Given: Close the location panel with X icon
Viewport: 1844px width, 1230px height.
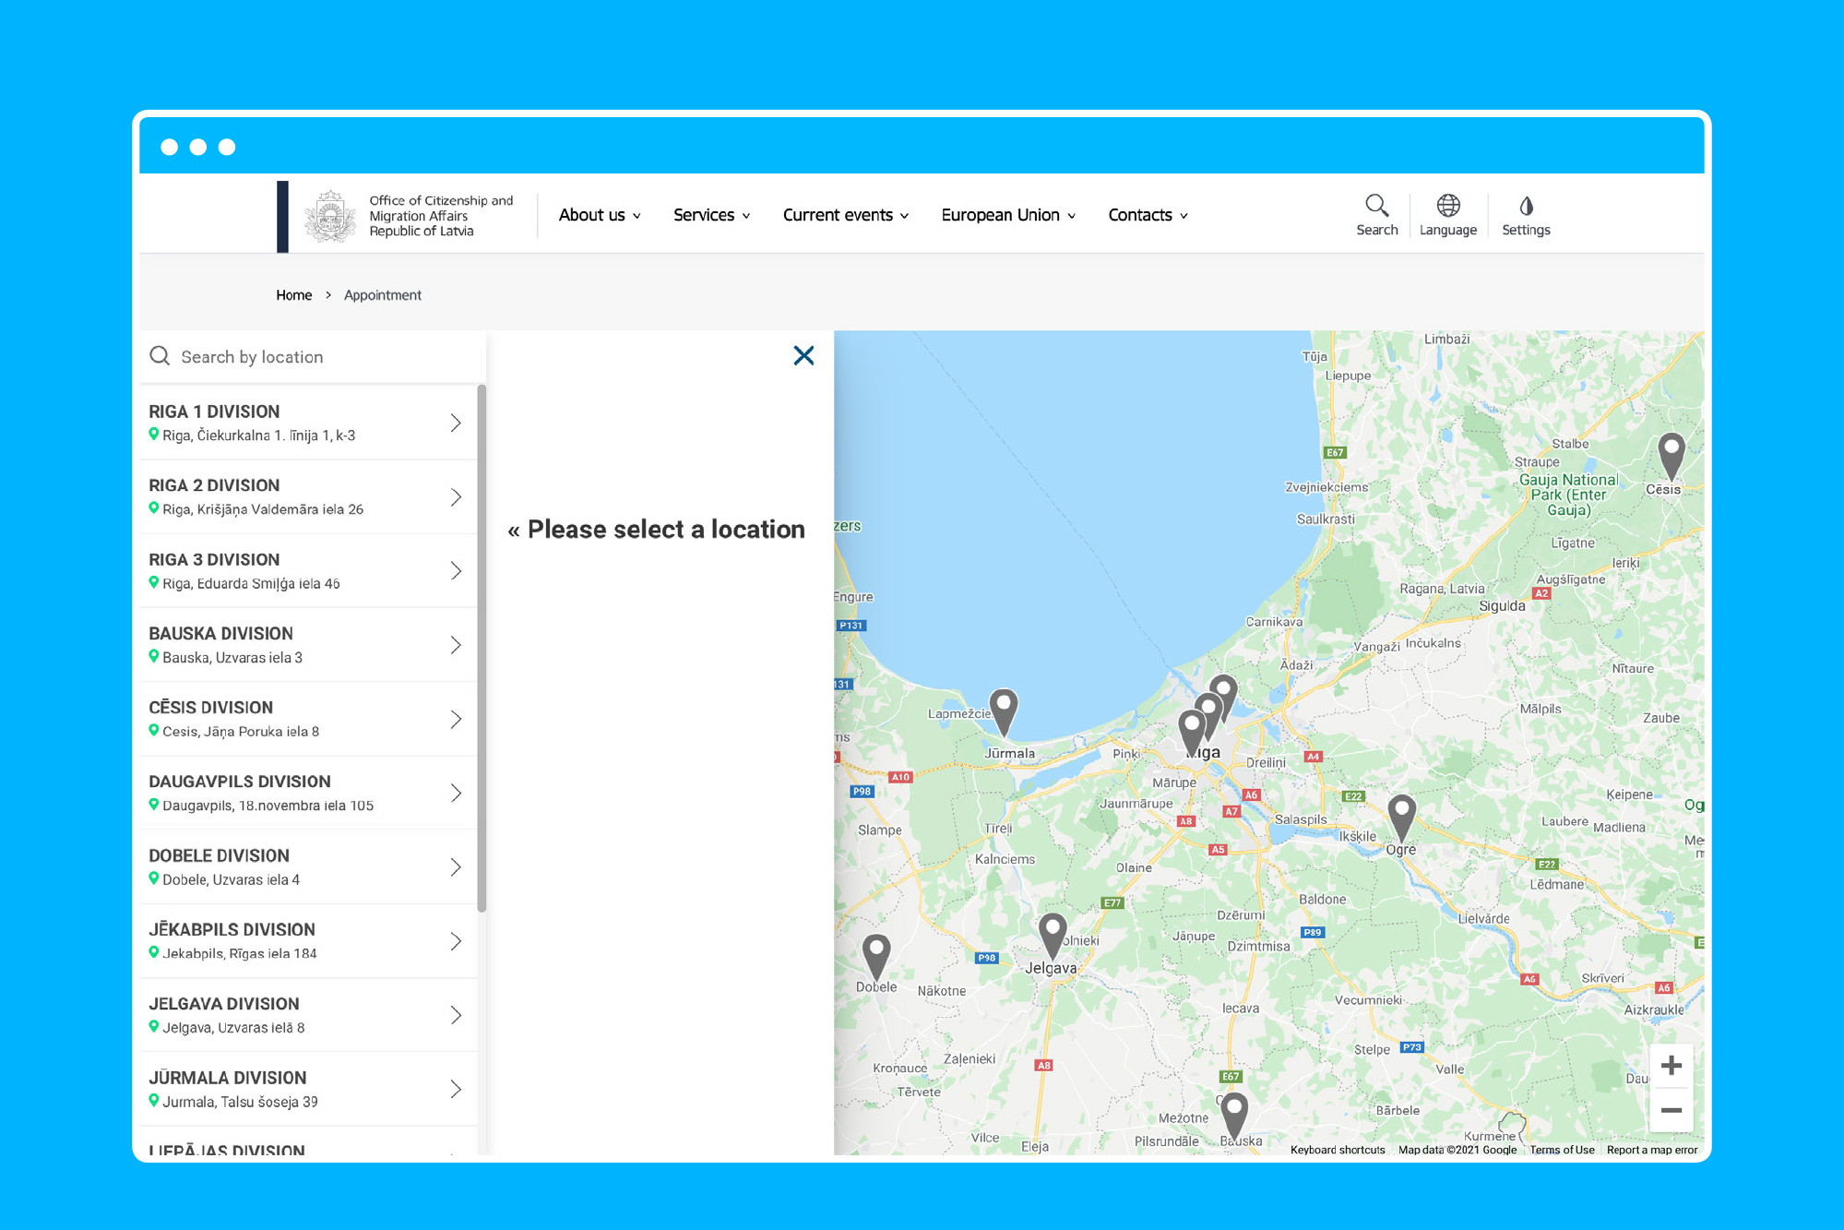Looking at the screenshot, I should pos(803,355).
